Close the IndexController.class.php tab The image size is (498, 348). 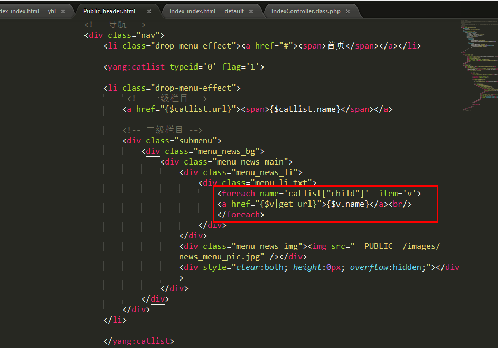click(x=351, y=11)
